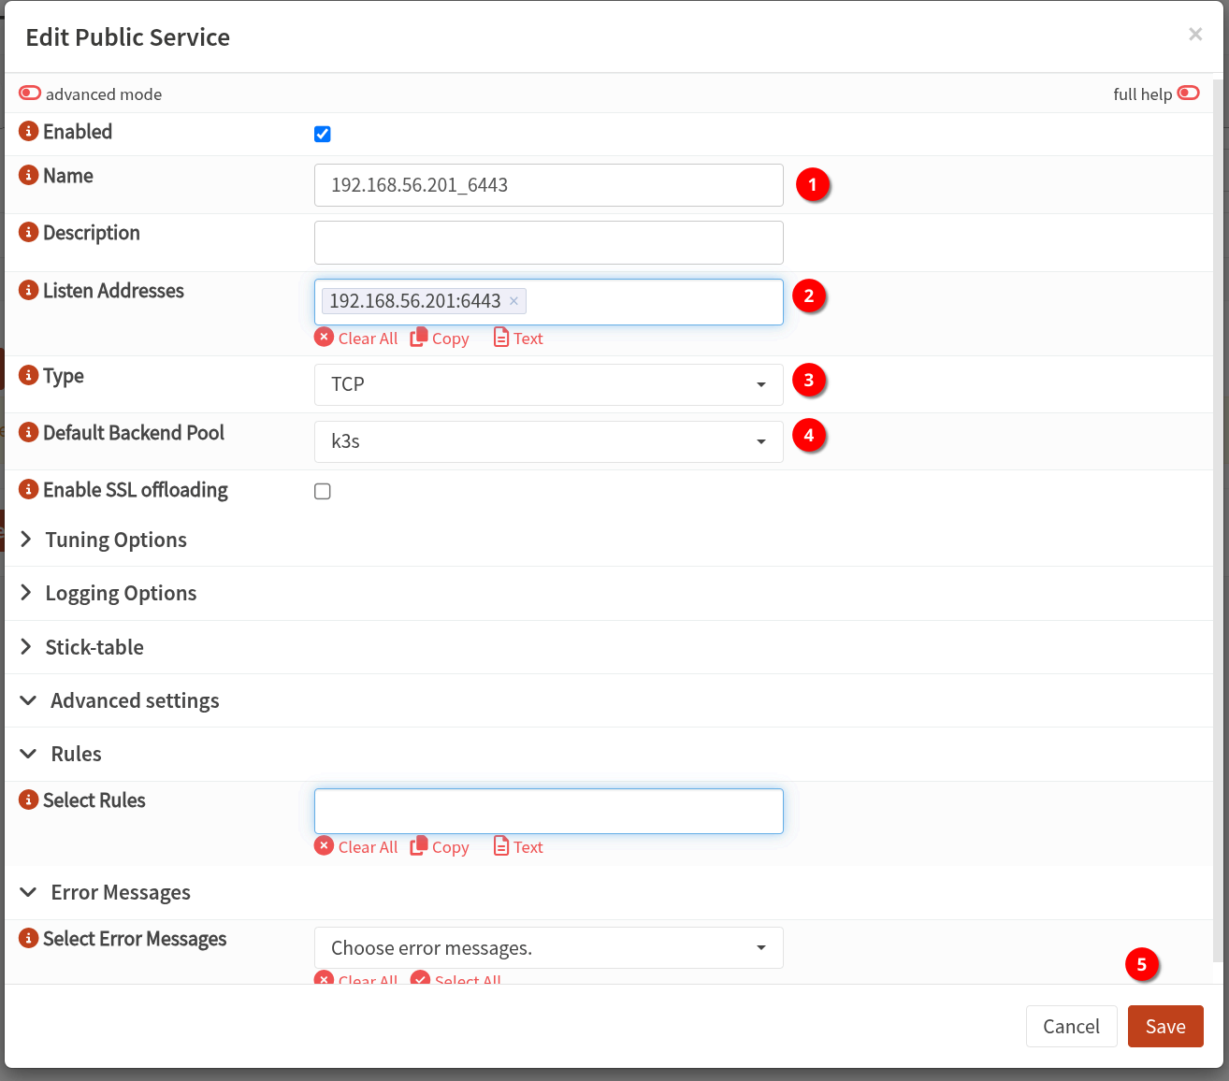Expand the Tuning Options section

coord(115,540)
